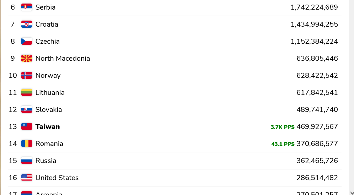Click Serbia's score 1,742,224,689
354x195 pixels.
pyautogui.click(x=314, y=7)
